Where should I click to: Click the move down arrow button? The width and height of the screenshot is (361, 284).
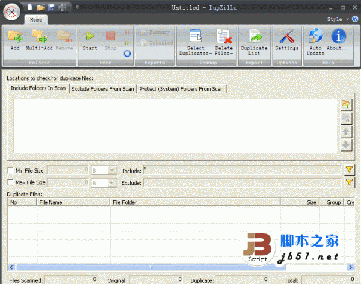pyautogui.click(x=346, y=146)
